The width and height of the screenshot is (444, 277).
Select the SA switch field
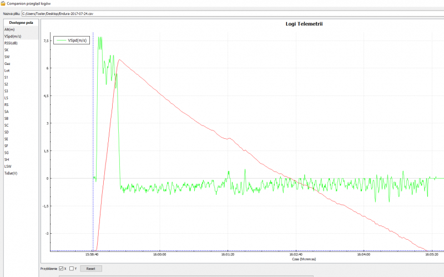(x=6, y=112)
